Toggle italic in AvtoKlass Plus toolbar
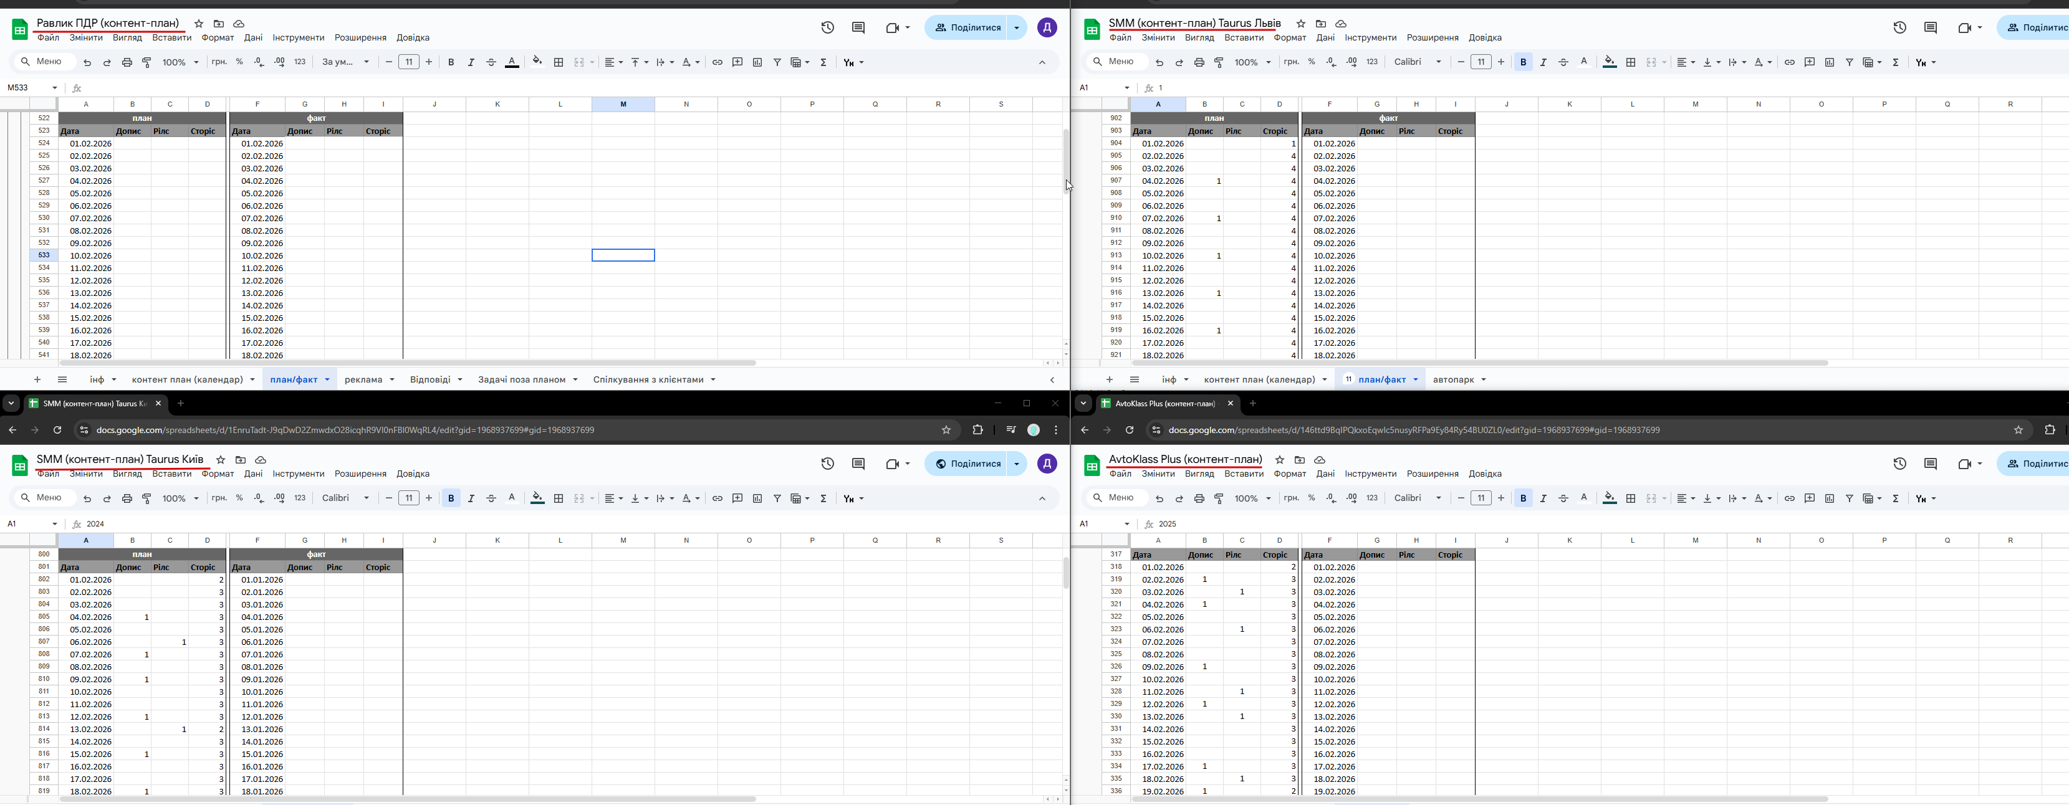 1543,498
